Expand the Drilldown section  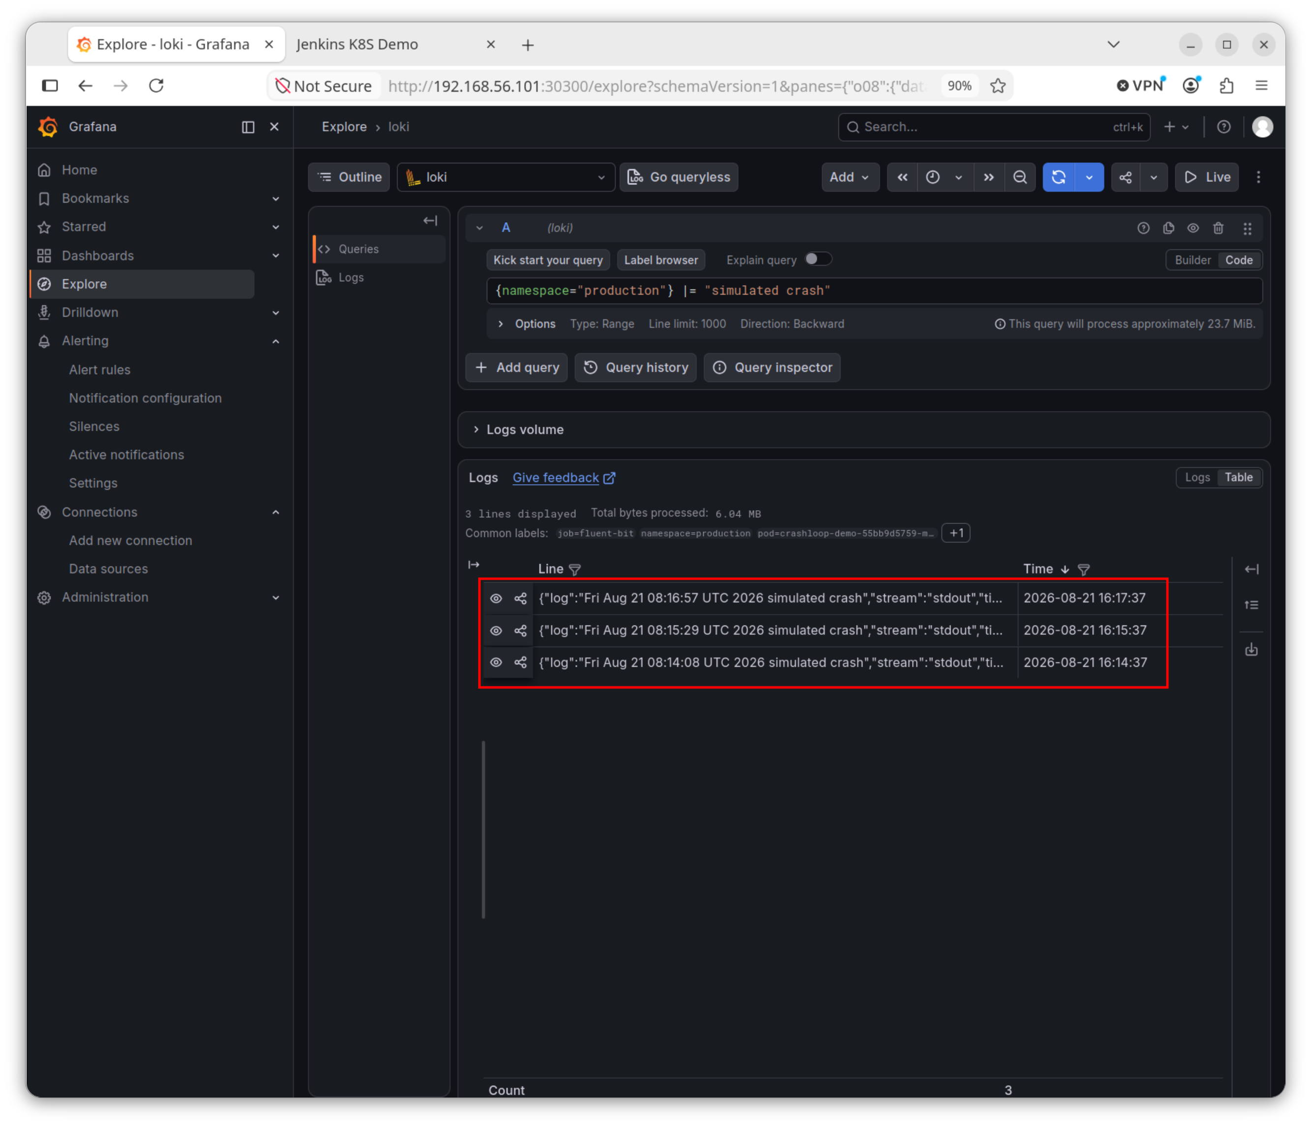(276, 312)
